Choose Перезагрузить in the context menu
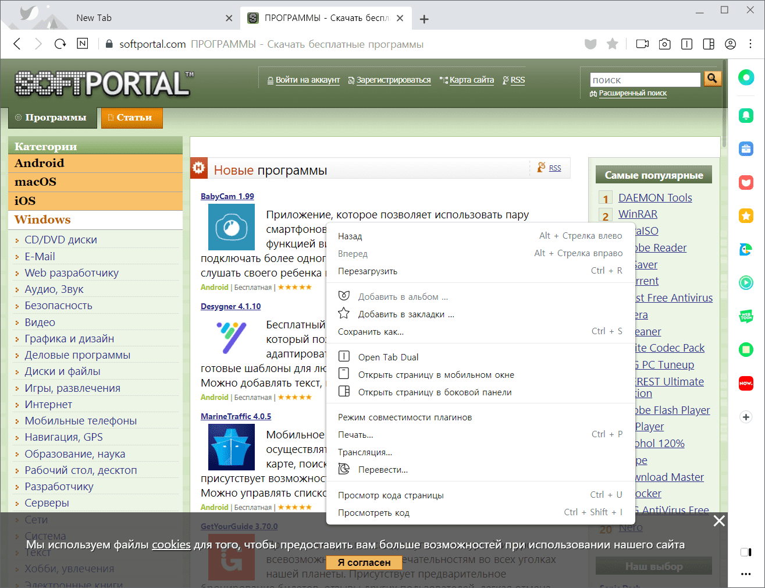 [479, 271]
